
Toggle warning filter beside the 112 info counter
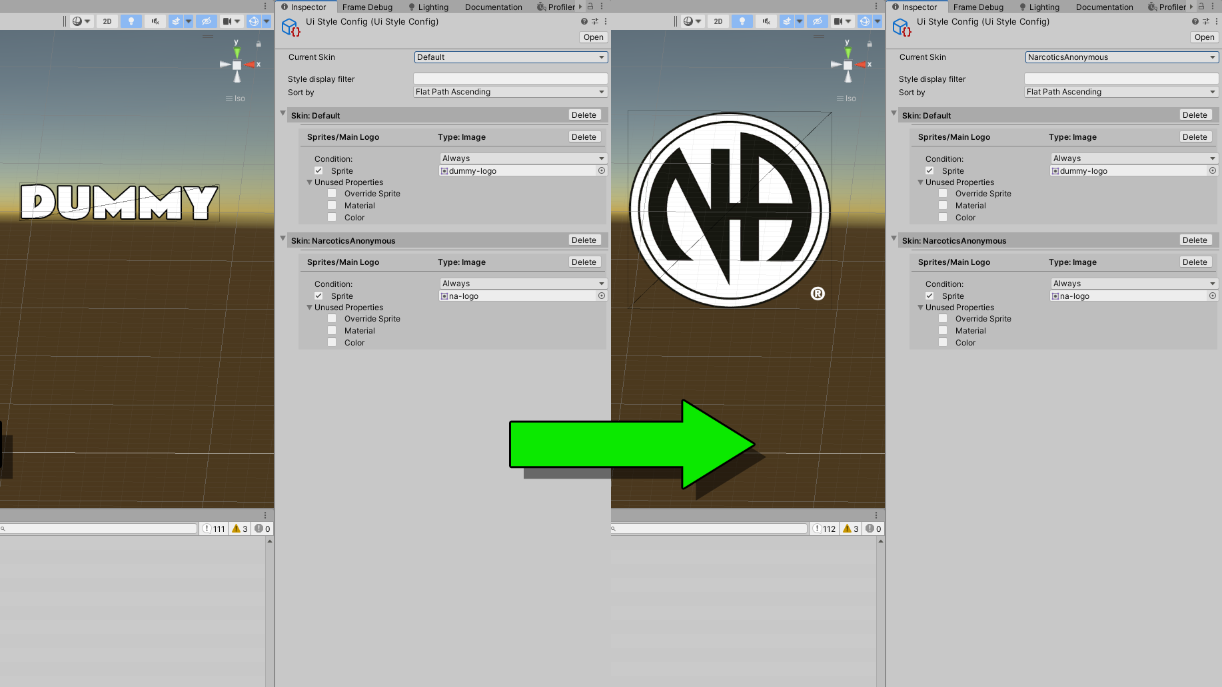tap(851, 529)
